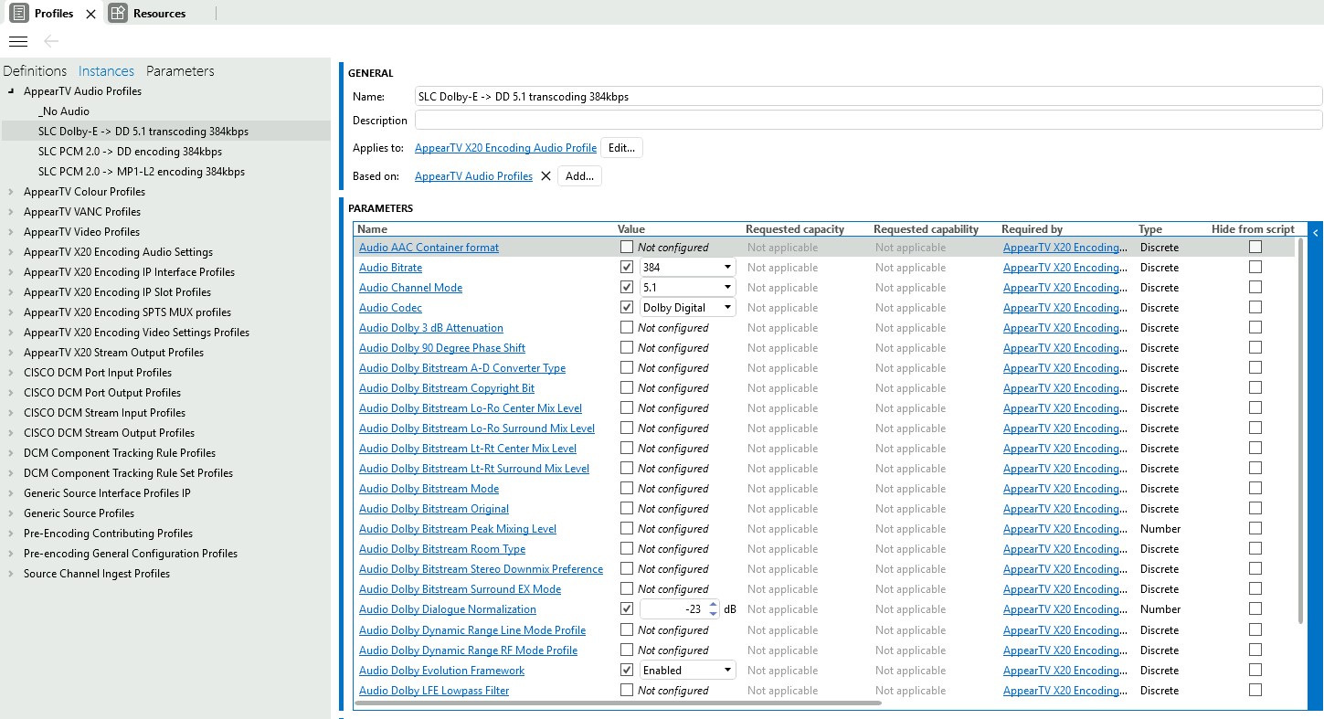The image size is (1324, 719).
Task: Enable the Audio AAC Container format checkbox
Action: [626, 247]
